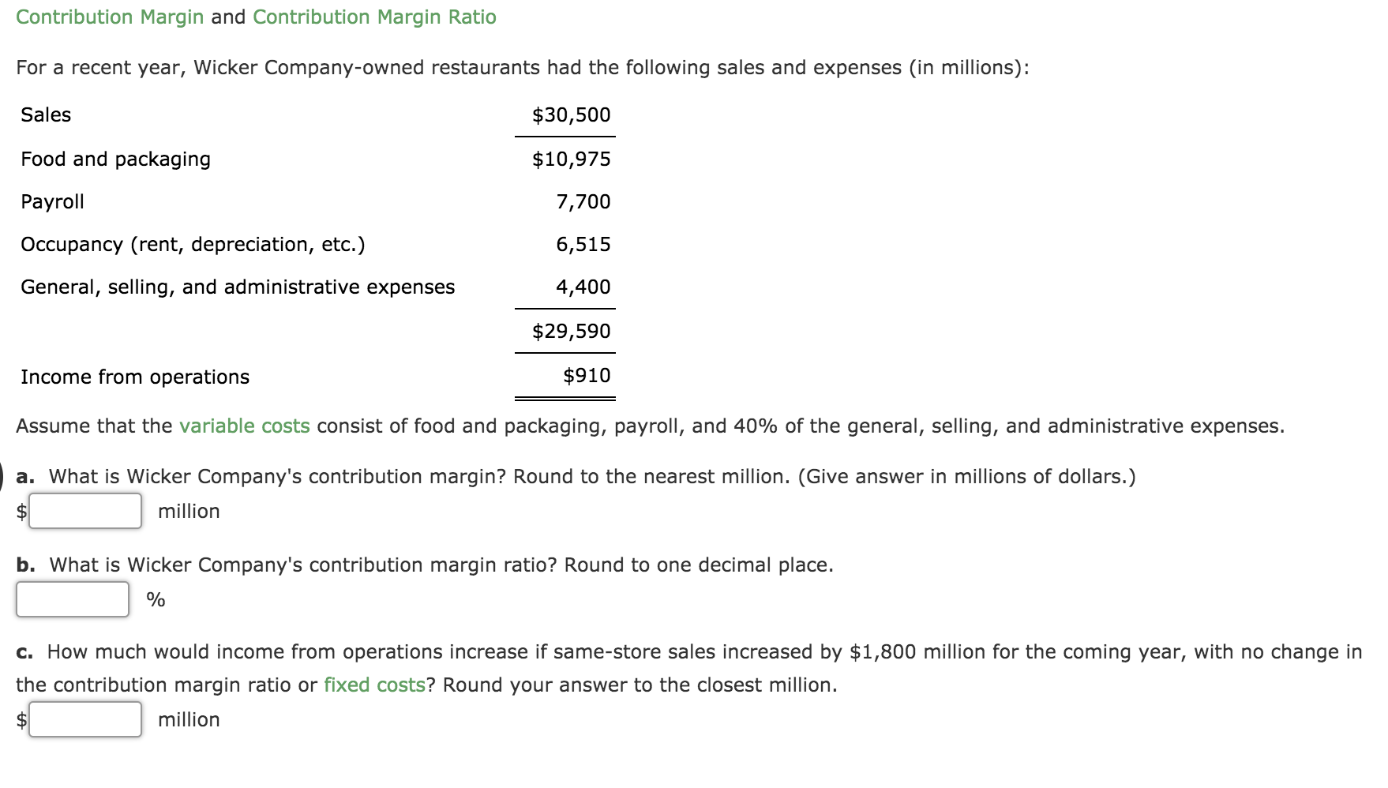Viewport: 1388px width, 788px height.
Task: Select the Sales value $30,500
Action: [570, 114]
